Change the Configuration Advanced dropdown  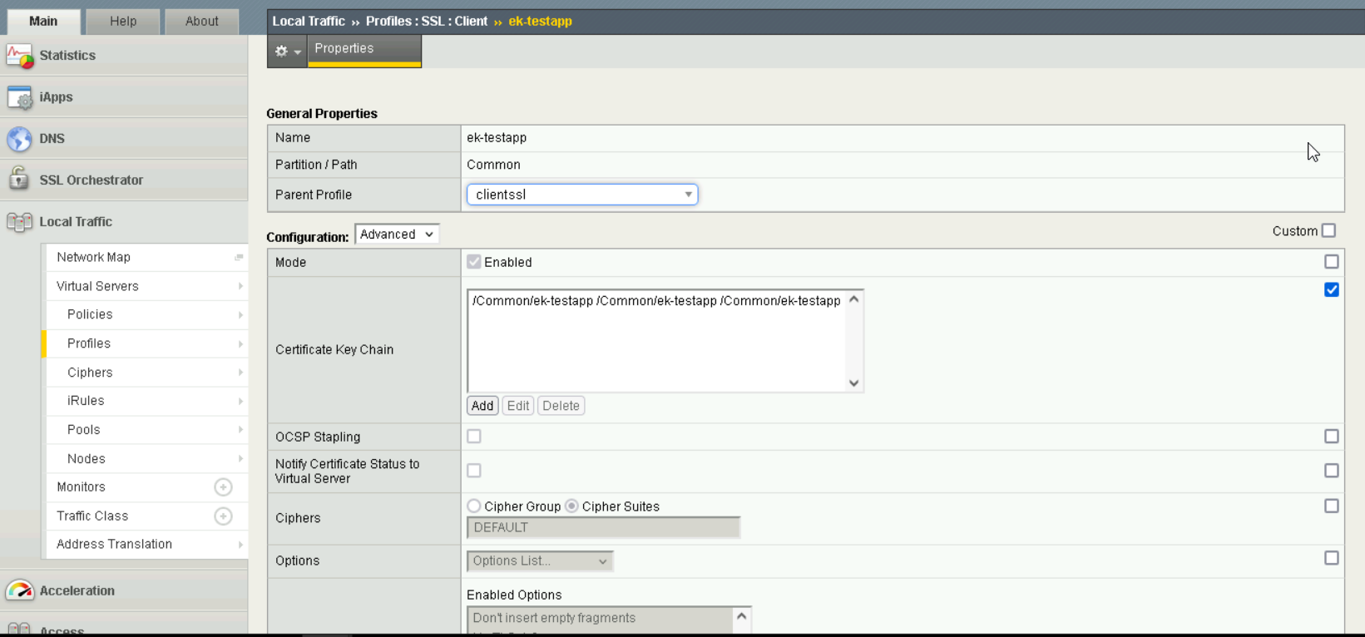(x=397, y=235)
